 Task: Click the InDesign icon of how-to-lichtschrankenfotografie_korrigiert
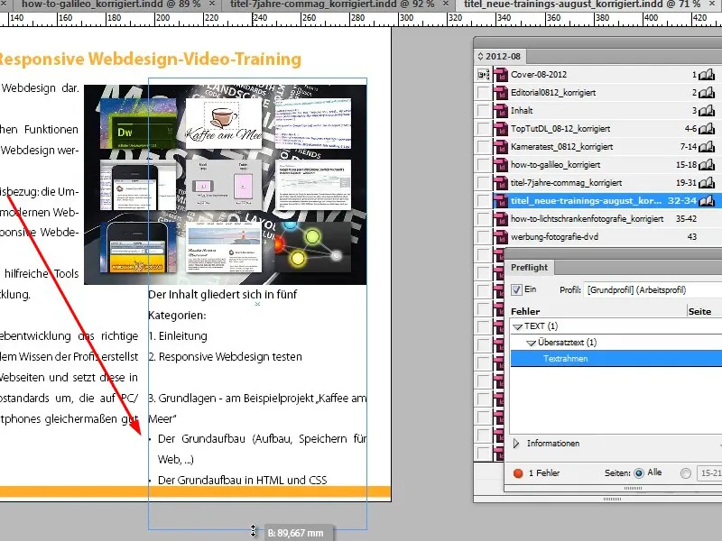pyautogui.click(x=501, y=219)
